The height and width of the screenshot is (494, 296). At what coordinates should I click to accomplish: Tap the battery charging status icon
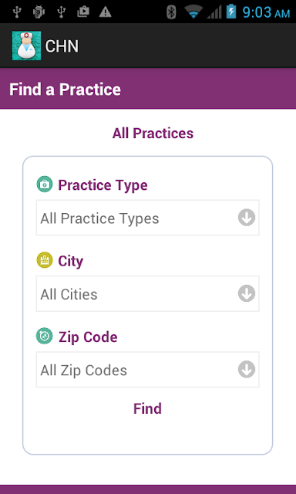pos(231,12)
